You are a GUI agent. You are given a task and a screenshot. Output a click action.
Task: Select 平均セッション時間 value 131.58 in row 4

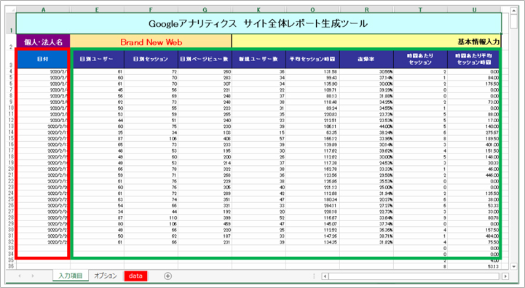[312, 71]
